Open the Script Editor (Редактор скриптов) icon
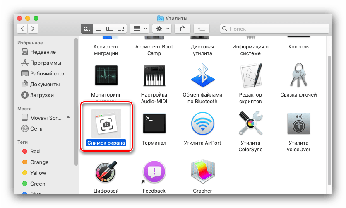This screenshot has width=346, height=208. (251, 75)
